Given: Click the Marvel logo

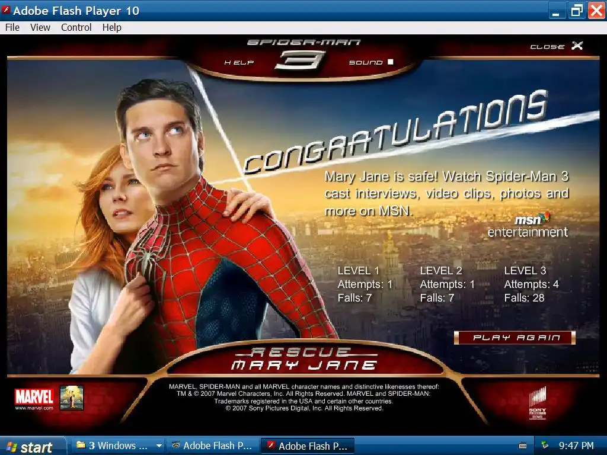Looking at the screenshot, I should (34, 396).
